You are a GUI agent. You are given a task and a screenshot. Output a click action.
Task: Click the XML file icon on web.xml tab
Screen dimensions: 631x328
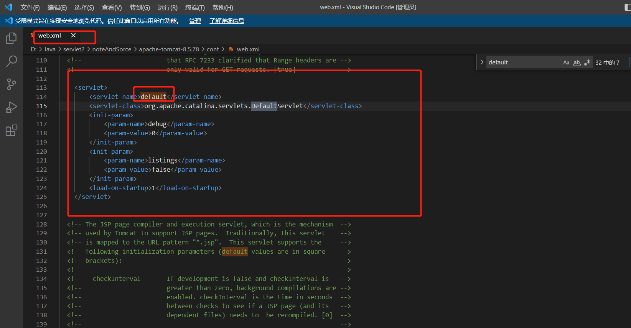33,35
